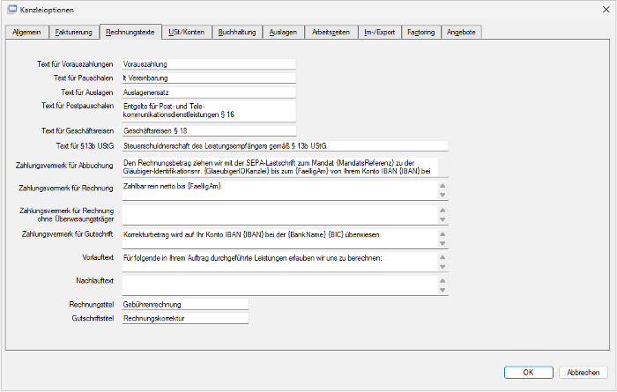Edit the Text für Vorauszahlungen field
Viewport: 617px width, 392px height.
coord(209,64)
